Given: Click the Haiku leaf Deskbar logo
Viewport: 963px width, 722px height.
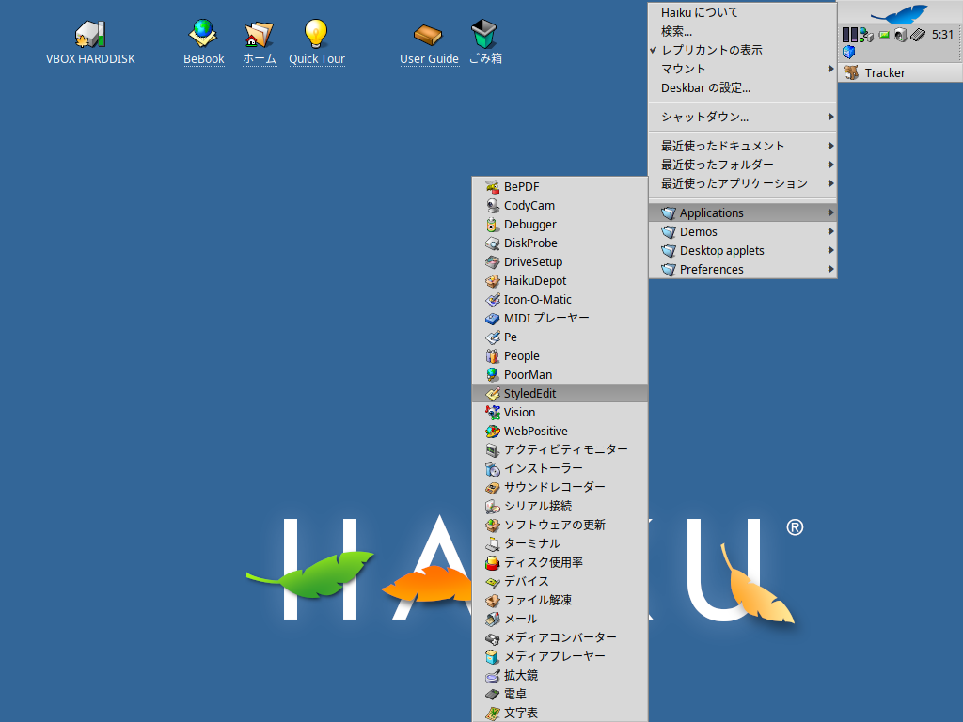Looking at the screenshot, I should 899,13.
